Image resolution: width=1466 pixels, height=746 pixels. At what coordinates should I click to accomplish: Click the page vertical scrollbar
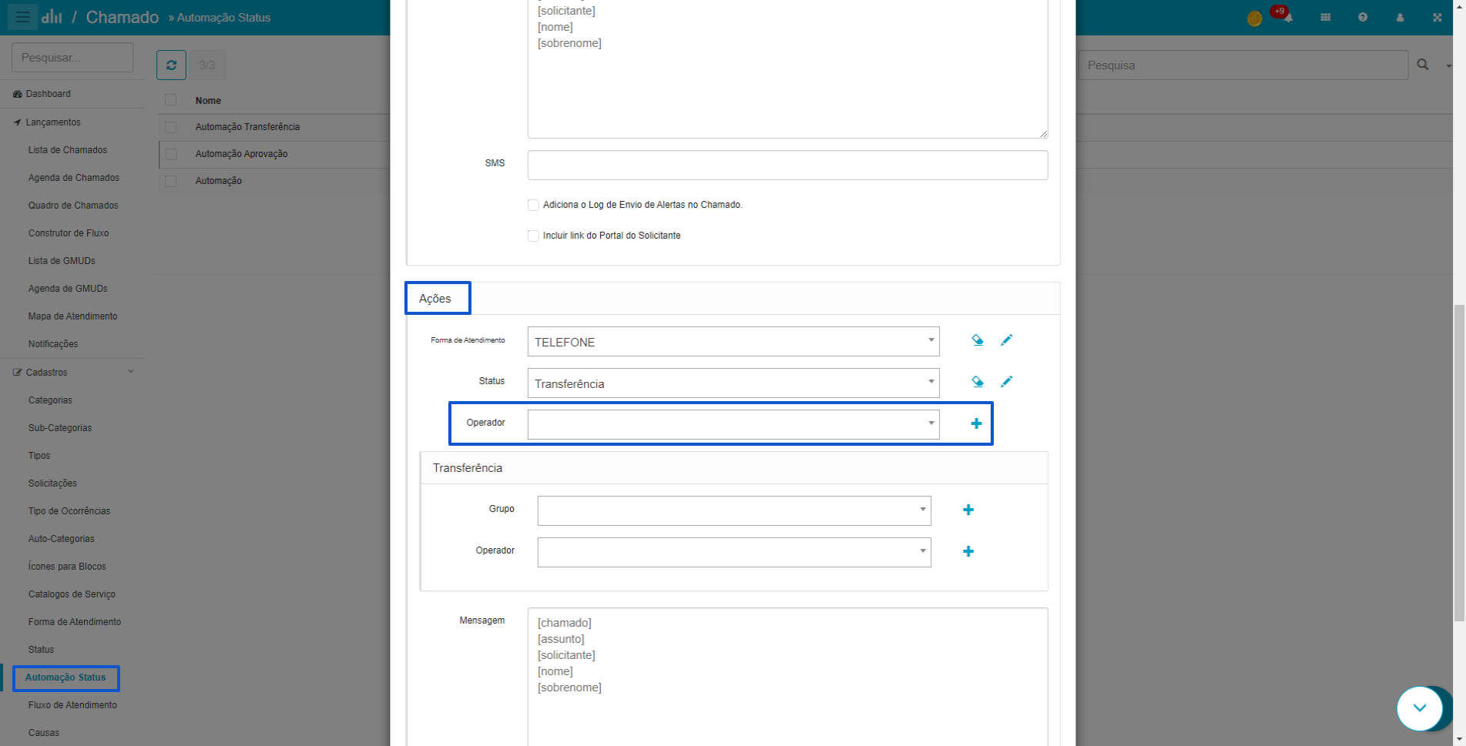point(1459,462)
